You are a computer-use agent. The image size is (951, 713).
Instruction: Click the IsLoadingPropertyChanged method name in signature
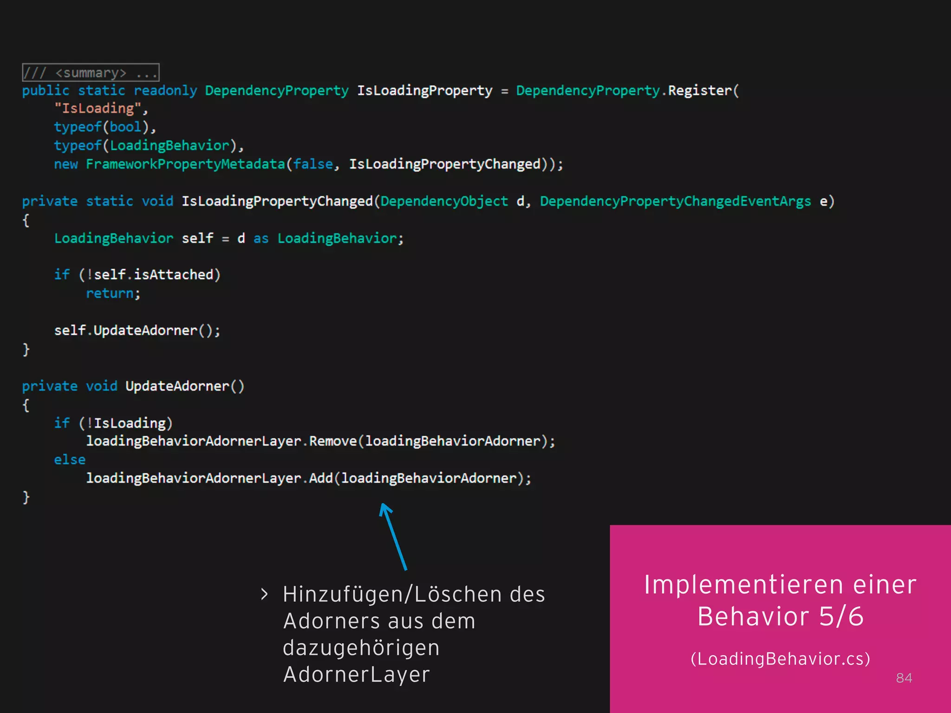277,201
